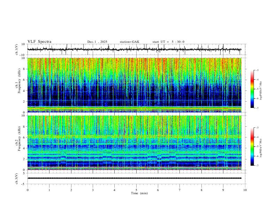Click the log(PSD) label beside ch.1 color bar
Viewport: 276px width, 213px height.
click(x=261, y=91)
